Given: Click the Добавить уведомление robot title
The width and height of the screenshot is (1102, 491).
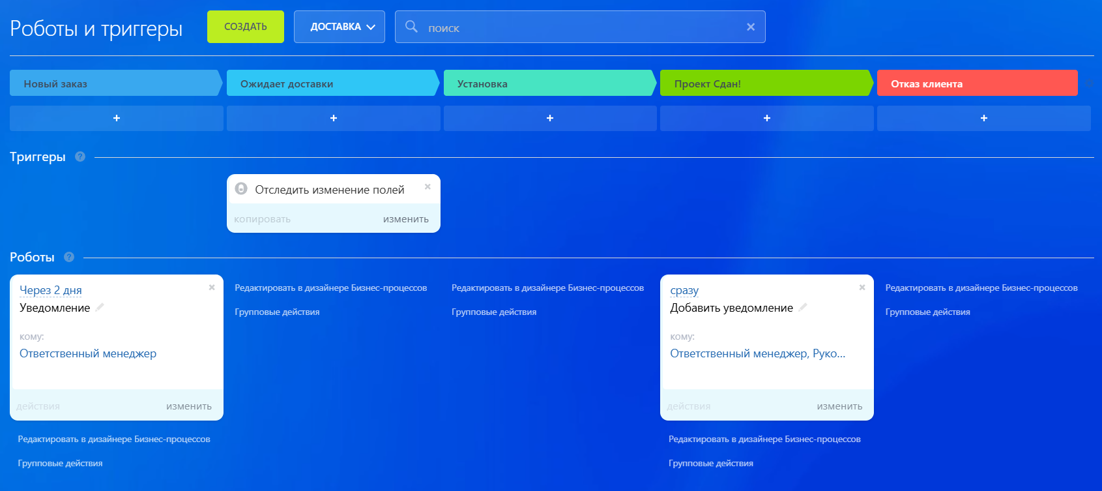Looking at the screenshot, I should point(732,308).
